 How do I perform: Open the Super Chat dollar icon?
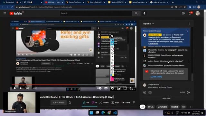(150, 92)
